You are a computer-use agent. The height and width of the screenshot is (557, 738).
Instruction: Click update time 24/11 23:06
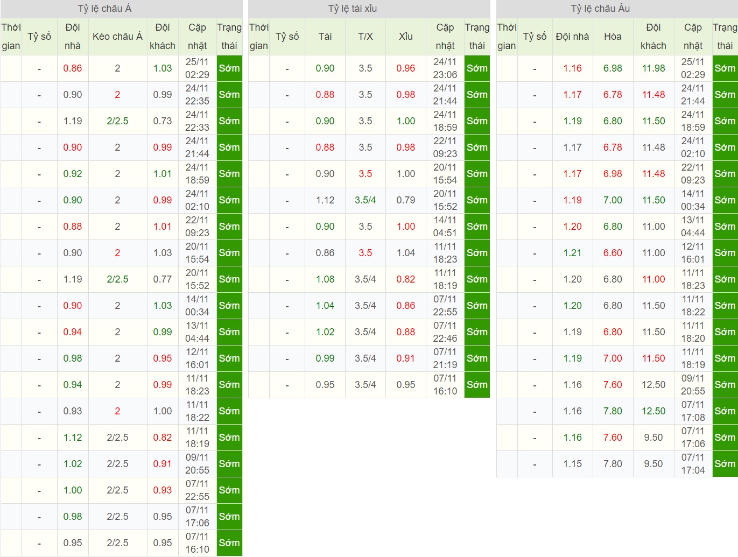[x=445, y=68]
